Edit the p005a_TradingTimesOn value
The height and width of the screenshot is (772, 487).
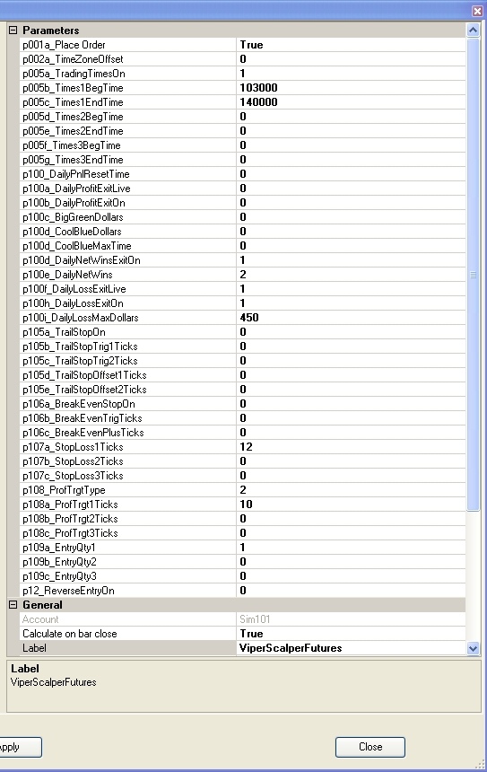(351, 74)
